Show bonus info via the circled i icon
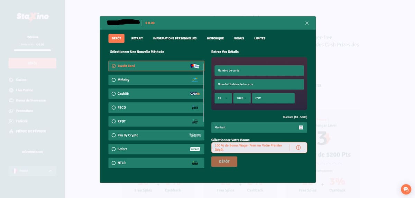 pos(298,148)
